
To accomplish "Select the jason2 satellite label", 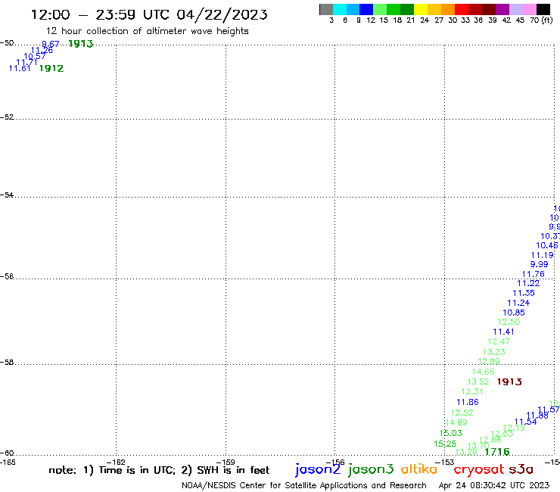I will pyautogui.click(x=318, y=469).
